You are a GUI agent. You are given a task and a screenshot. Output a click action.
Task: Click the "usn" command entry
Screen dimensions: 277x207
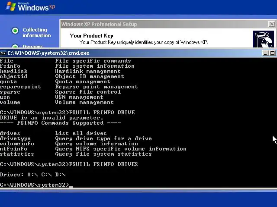pos(5,97)
